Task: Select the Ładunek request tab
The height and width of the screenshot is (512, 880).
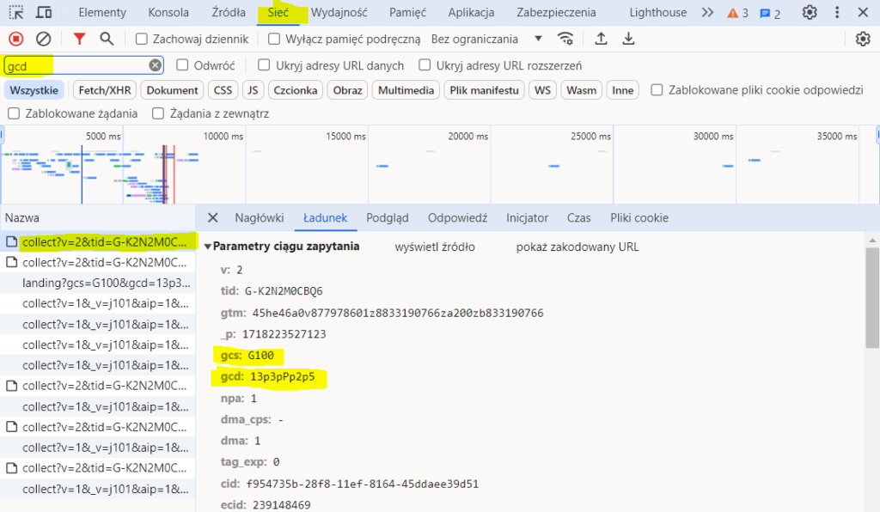Action: [326, 217]
